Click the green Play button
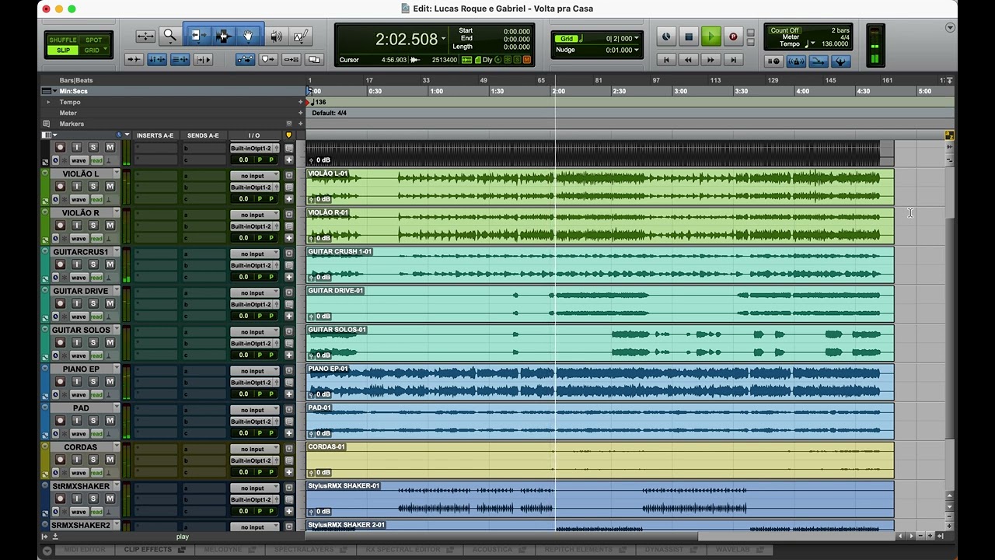 point(710,37)
